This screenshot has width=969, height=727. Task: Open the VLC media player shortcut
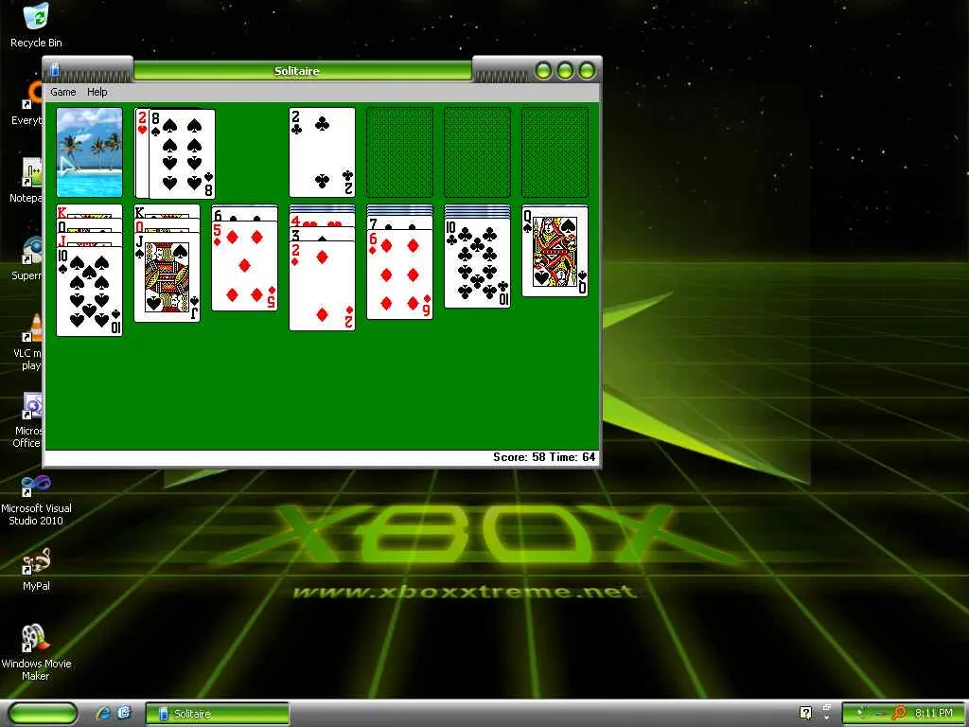click(27, 343)
